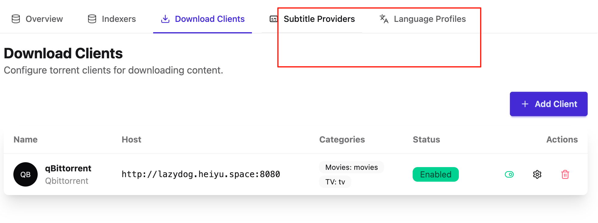Click the plus icon in Add Client

click(x=525, y=104)
